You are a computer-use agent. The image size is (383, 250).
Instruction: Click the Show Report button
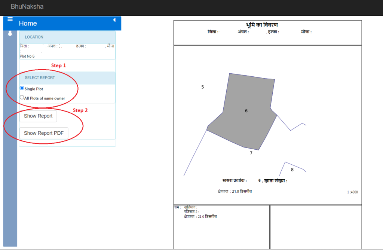tap(38, 116)
